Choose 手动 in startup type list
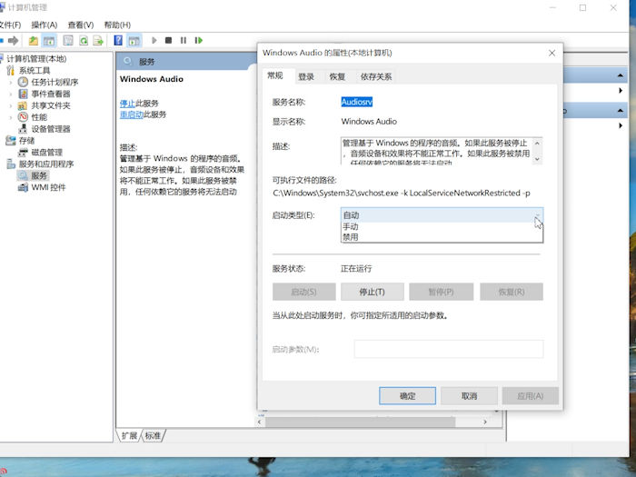636x477 pixels. click(x=442, y=226)
